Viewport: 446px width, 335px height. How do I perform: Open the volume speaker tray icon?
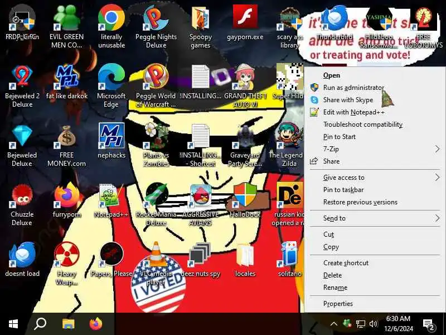[374, 324]
